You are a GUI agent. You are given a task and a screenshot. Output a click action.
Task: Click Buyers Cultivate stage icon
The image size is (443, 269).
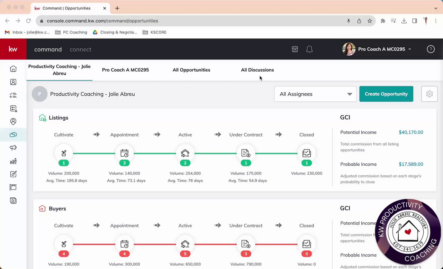[64, 244]
